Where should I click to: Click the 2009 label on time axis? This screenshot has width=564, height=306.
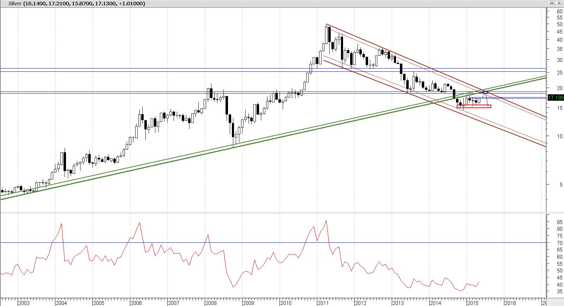point(248,303)
